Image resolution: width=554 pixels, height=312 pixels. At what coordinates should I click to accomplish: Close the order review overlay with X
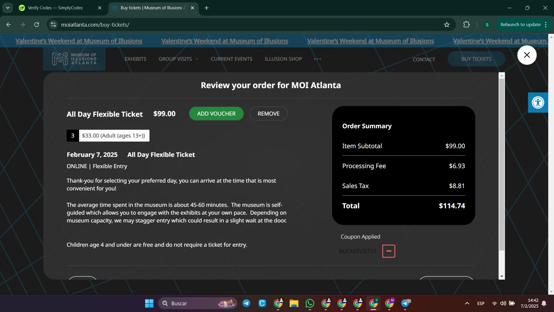pyautogui.click(x=527, y=55)
